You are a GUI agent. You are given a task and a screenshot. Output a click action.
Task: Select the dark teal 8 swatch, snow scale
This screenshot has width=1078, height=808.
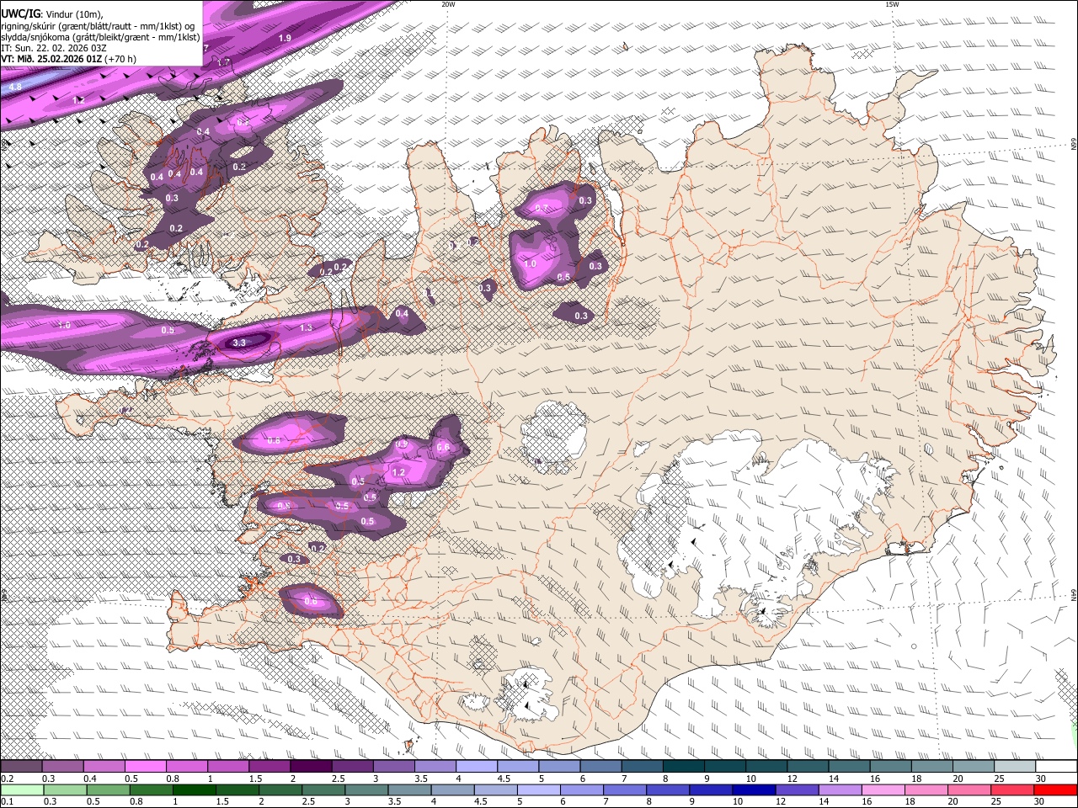coord(684,766)
